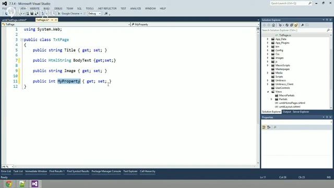Viewport: 334px width, 188px height.
Task: Open the Call Hierarchy tab
Action: click(x=147, y=171)
